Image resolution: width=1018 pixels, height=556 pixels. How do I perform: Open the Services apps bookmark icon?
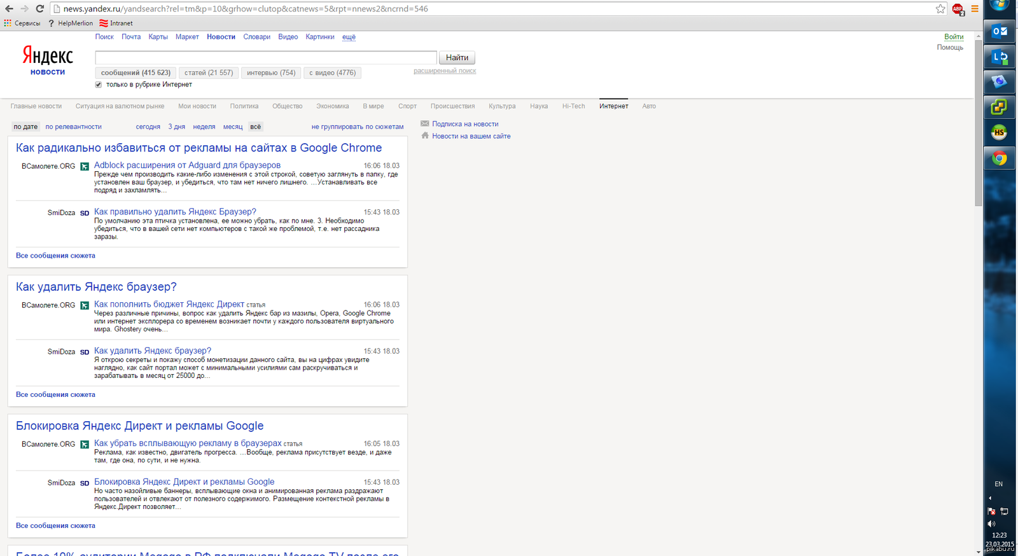(x=8, y=23)
